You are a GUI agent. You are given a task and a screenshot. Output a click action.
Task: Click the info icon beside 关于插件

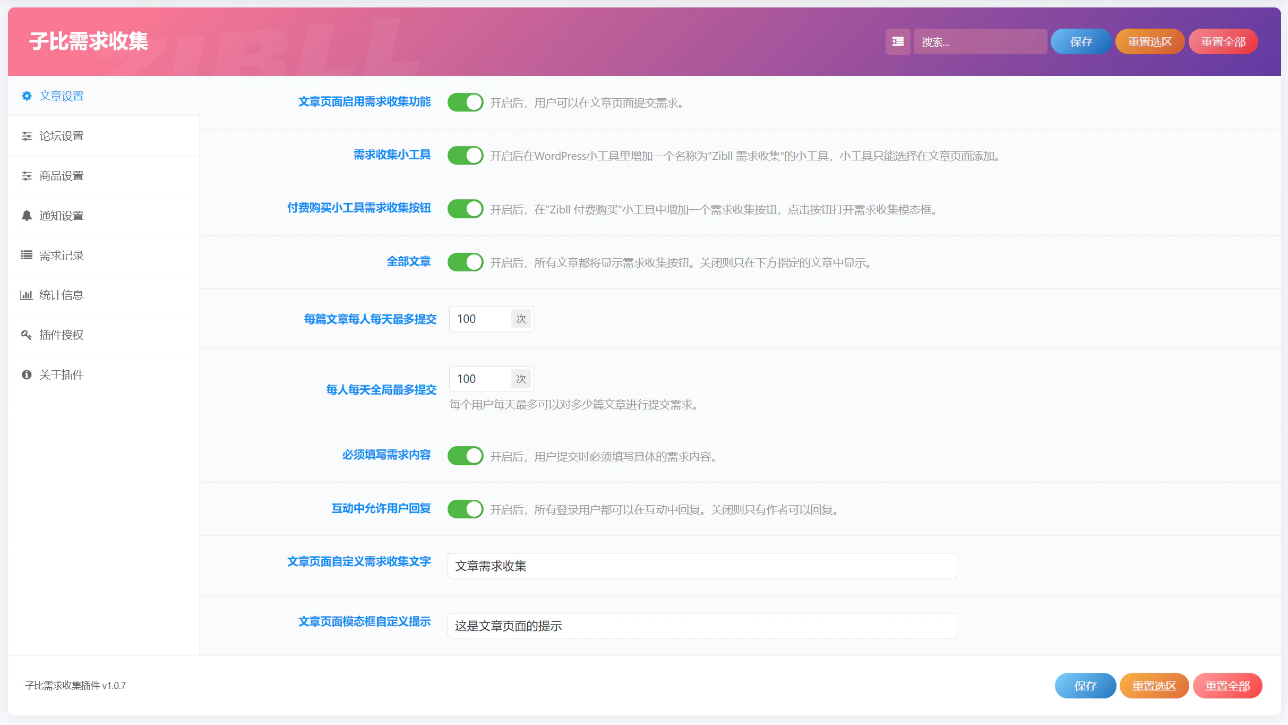27,374
